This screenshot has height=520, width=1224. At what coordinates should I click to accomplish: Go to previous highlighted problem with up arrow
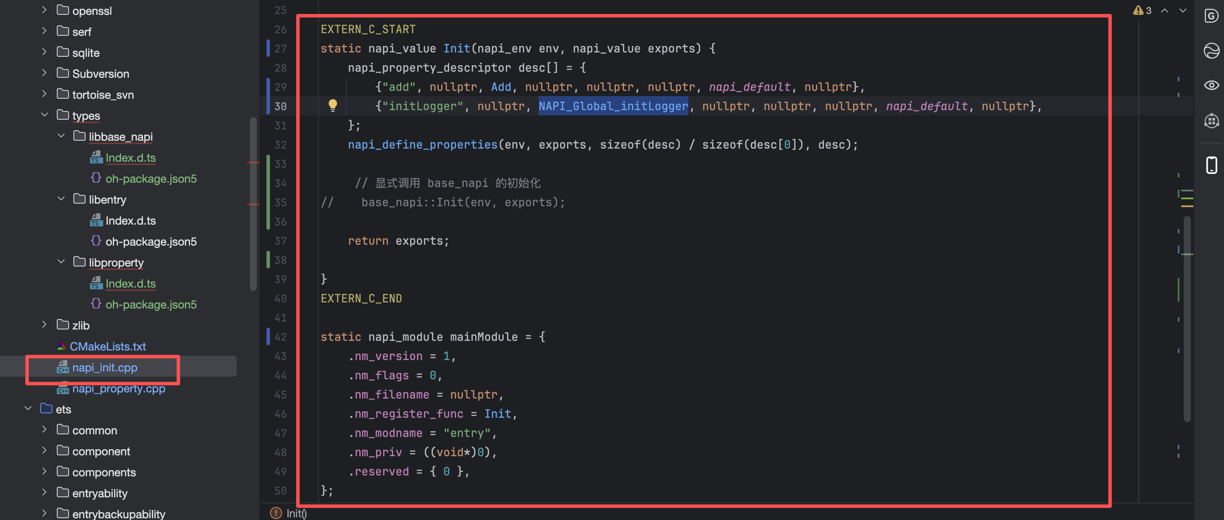(1165, 10)
